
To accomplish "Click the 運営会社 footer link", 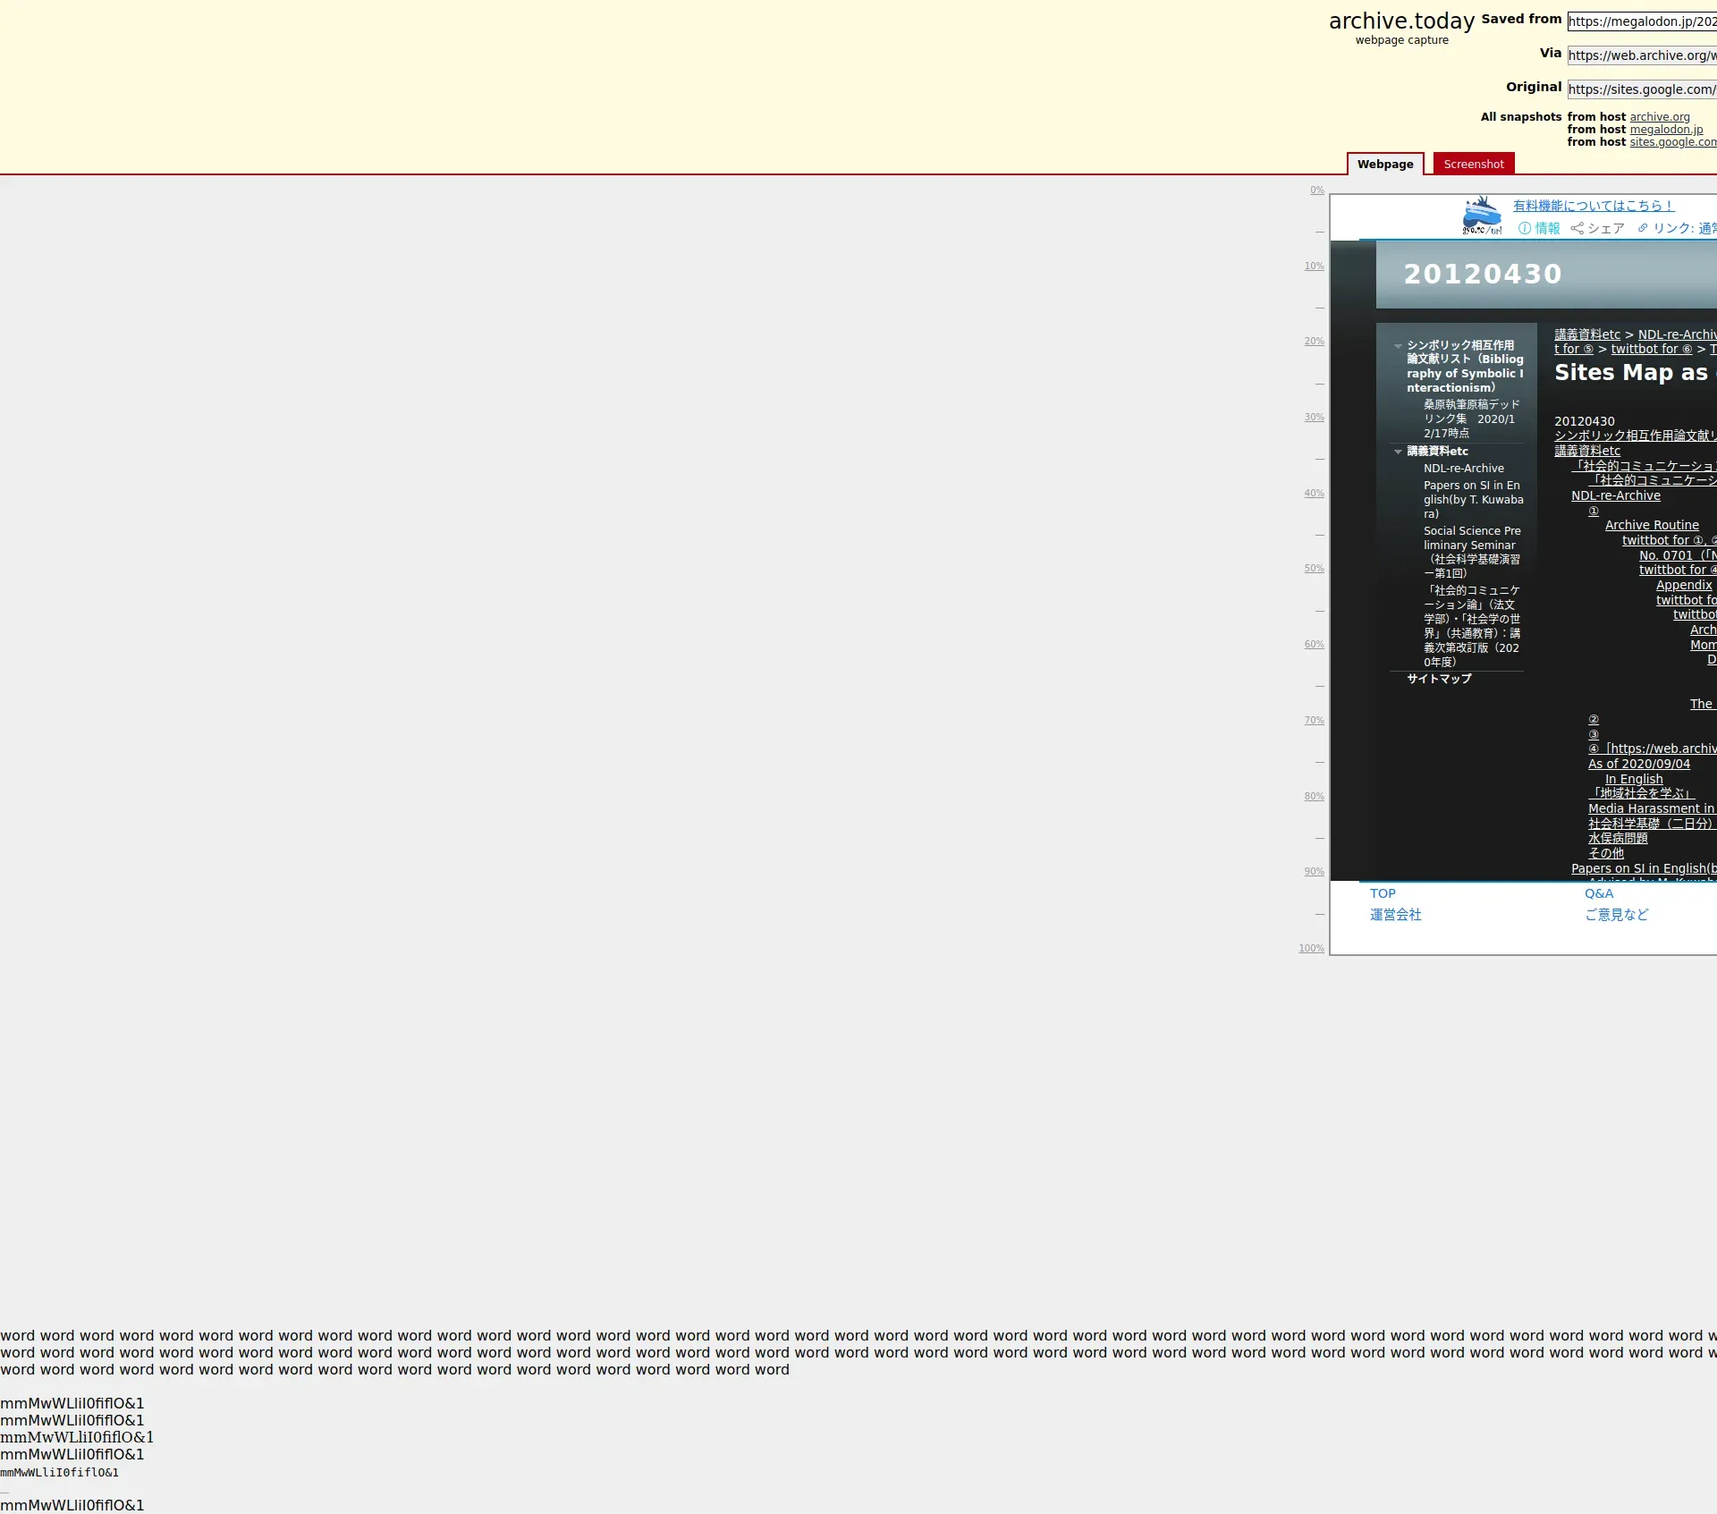I will (1395, 915).
